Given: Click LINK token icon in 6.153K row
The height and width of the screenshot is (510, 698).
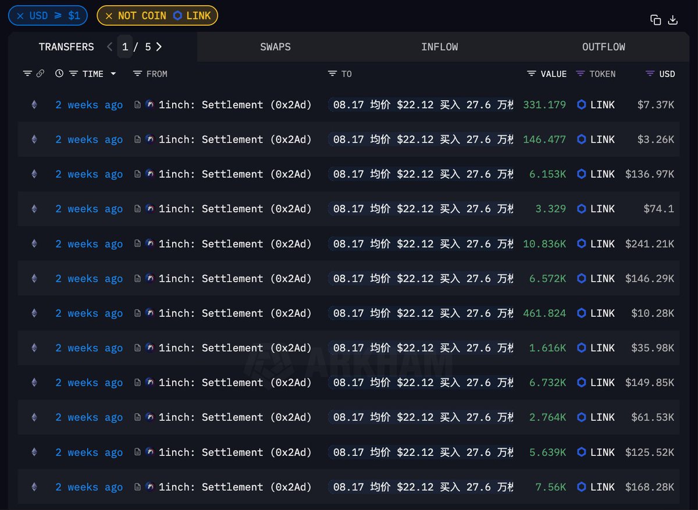Looking at the screenshot, I should tap(582, 174).
